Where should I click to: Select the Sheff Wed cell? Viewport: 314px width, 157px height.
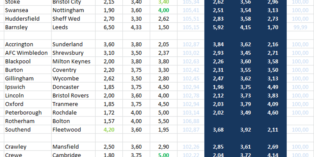73,19
